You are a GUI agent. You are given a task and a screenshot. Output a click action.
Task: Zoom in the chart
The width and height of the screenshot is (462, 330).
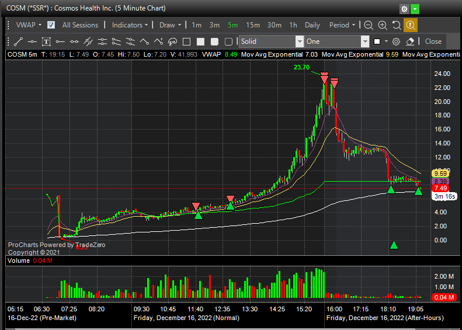383,25
